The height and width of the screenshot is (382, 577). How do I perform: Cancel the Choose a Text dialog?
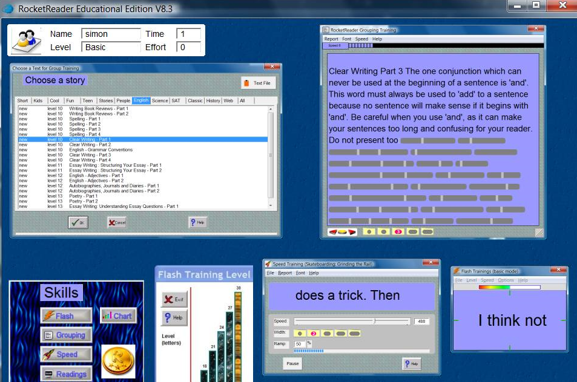pos(117,222)
